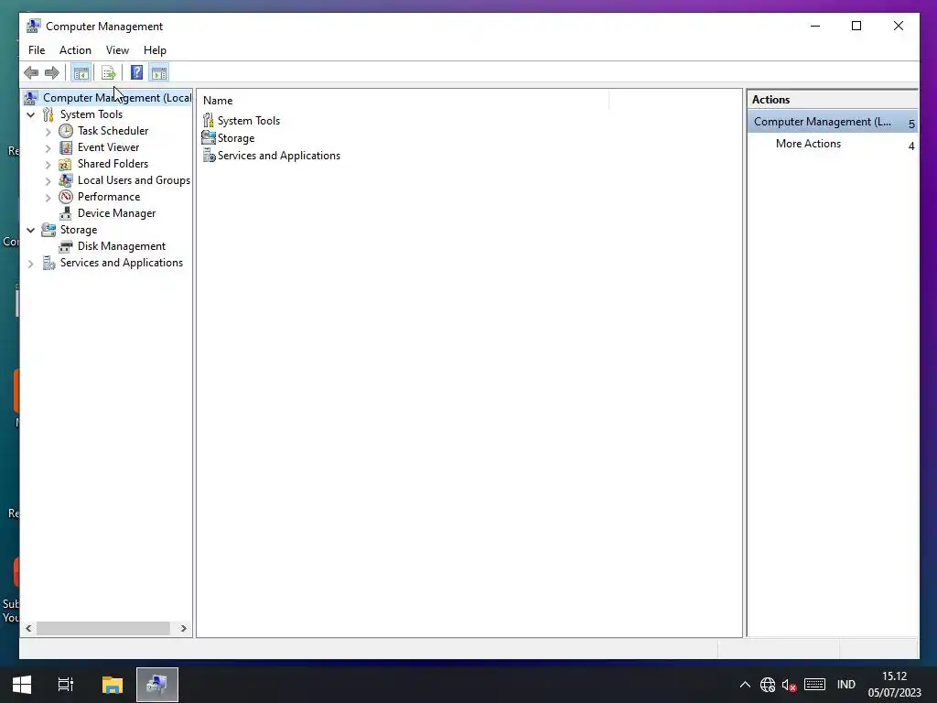Viewport: 937px width, 703px height.
Task: Click the muted volume tray icon
Action: (x=790, y=685)
